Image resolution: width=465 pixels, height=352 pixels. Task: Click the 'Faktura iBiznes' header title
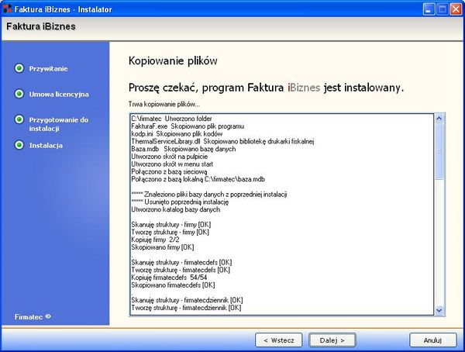click(x=41, y=26)
